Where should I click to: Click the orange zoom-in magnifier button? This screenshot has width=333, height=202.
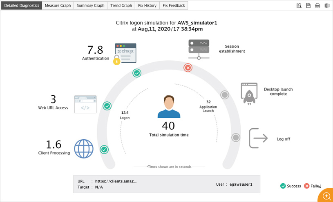click(326, 196)
